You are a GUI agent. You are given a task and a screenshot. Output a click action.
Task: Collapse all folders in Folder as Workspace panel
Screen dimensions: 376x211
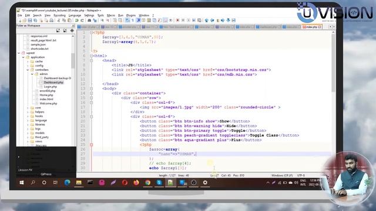click(65, 30)
